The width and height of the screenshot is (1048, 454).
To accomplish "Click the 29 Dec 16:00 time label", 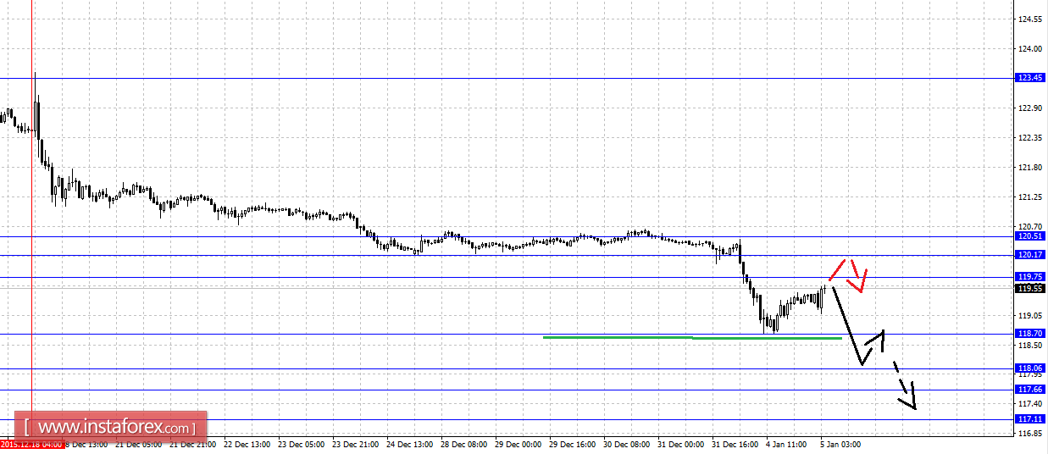I will [x=573, y=444].
